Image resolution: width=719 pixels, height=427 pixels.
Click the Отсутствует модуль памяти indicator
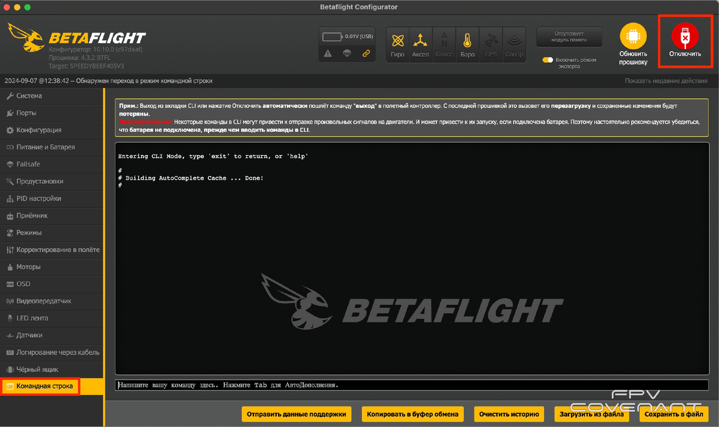click(x=569, y=37)
